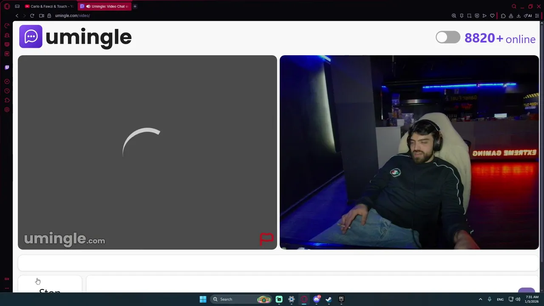
Task: Show hidden system tray icons
Action: click(480, 299)
